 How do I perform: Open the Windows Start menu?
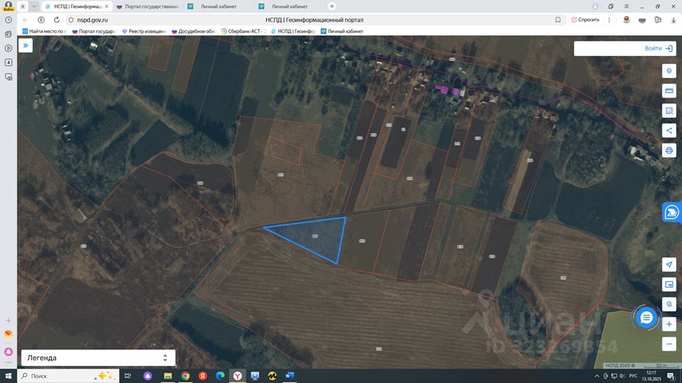click(8, 376)
